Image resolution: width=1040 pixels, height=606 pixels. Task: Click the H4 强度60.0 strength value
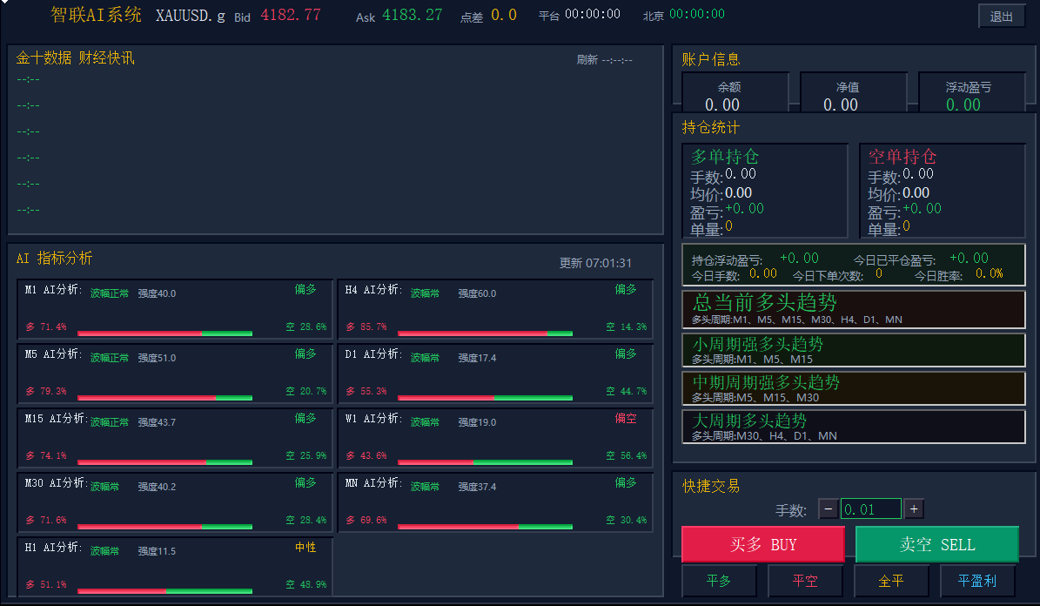point(478,293)
